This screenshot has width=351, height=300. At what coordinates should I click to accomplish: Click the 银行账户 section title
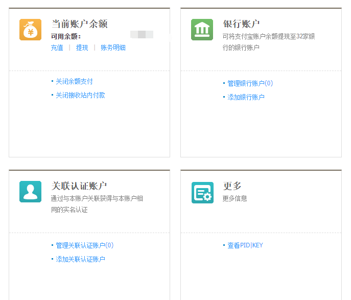[241, 24]
